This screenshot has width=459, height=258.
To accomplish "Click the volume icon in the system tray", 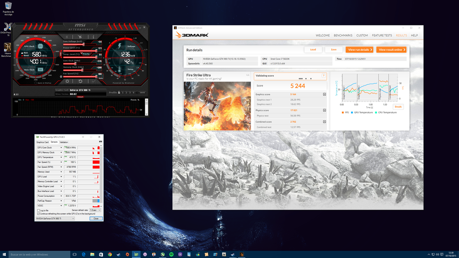I will tap(437, 254).
